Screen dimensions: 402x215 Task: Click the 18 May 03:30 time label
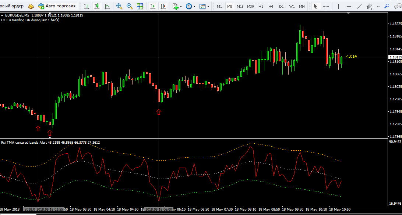click(81, 209)
